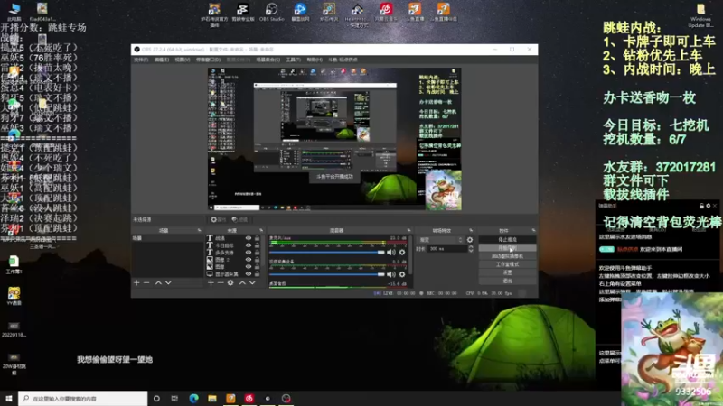Viewport: 723px width, 406px height.
Task: Mute the second mixer channel speaker icon
Action: [391, 274]
